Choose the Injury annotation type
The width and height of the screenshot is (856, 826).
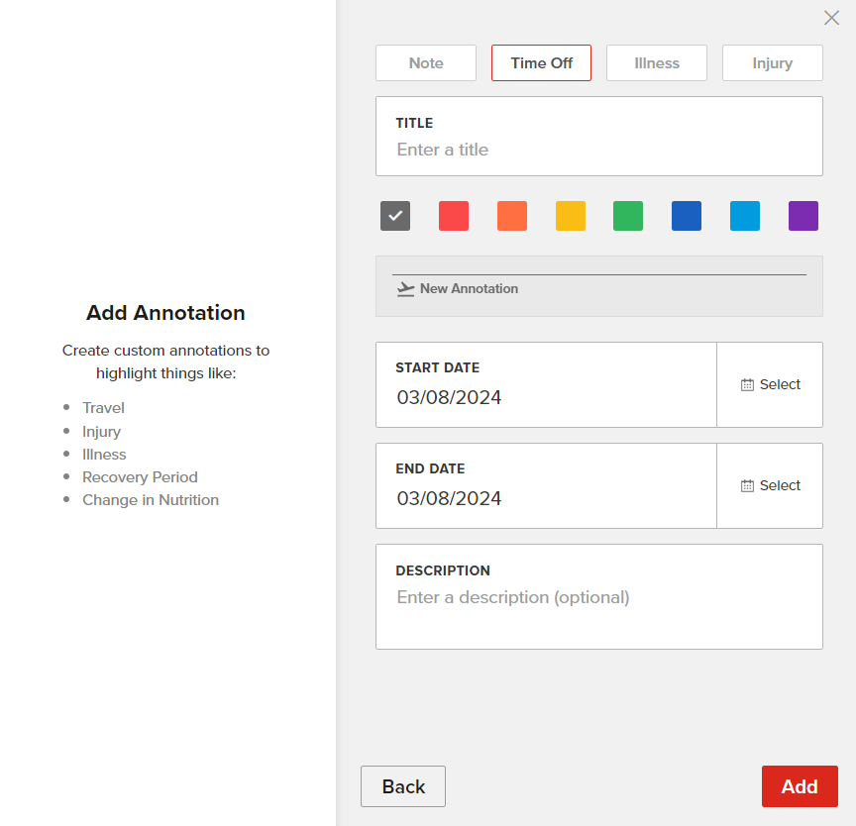772,63
